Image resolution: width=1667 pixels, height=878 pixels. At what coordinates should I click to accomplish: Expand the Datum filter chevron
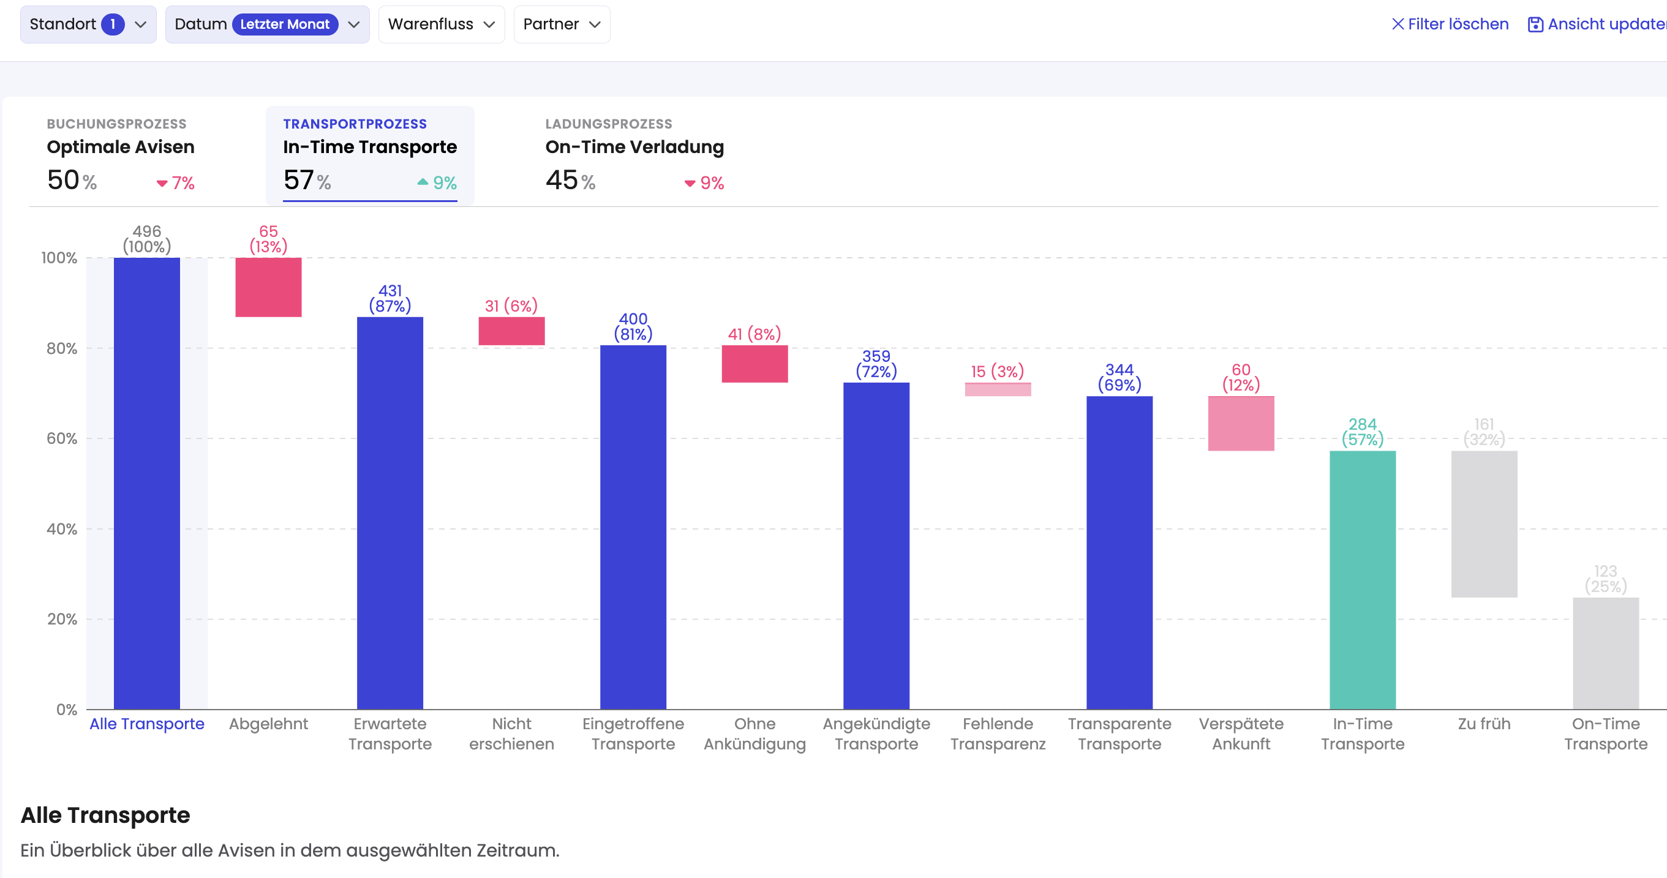353,24
